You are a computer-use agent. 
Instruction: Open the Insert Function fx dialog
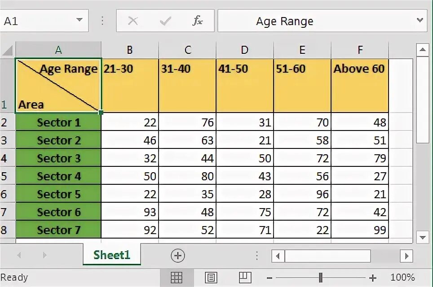198,21
